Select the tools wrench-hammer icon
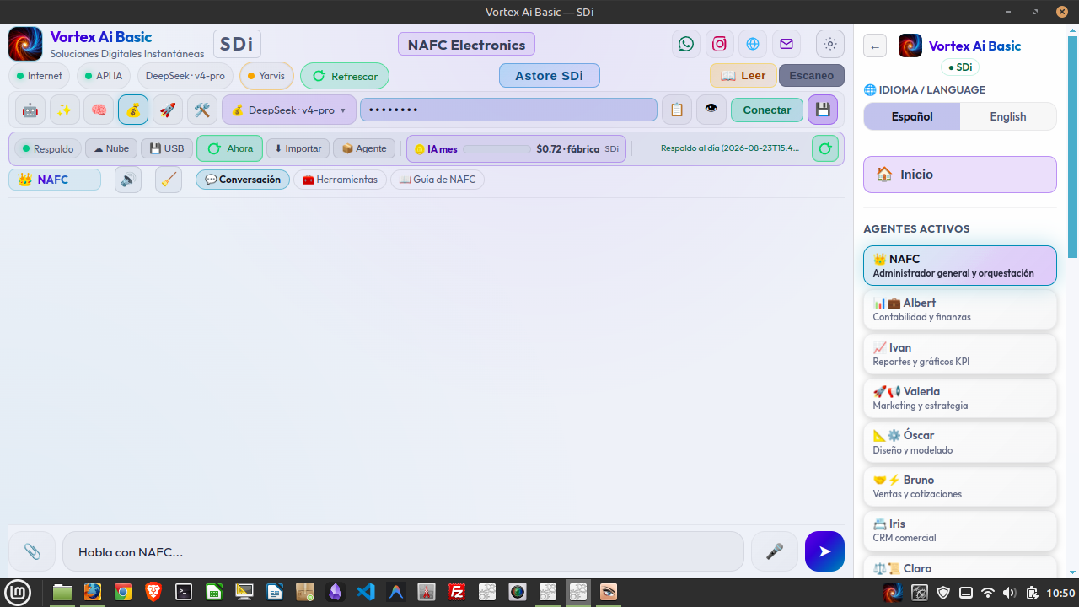Screen dimensions: 1079x607 click(x=202, y=110)
